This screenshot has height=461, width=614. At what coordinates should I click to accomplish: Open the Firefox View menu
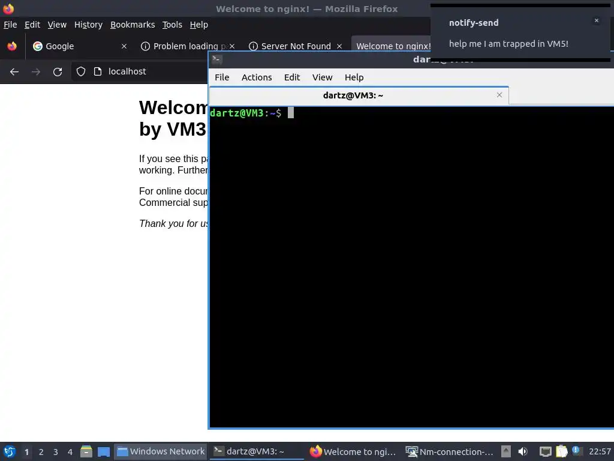pyautogui.click(x=57, y=25)
